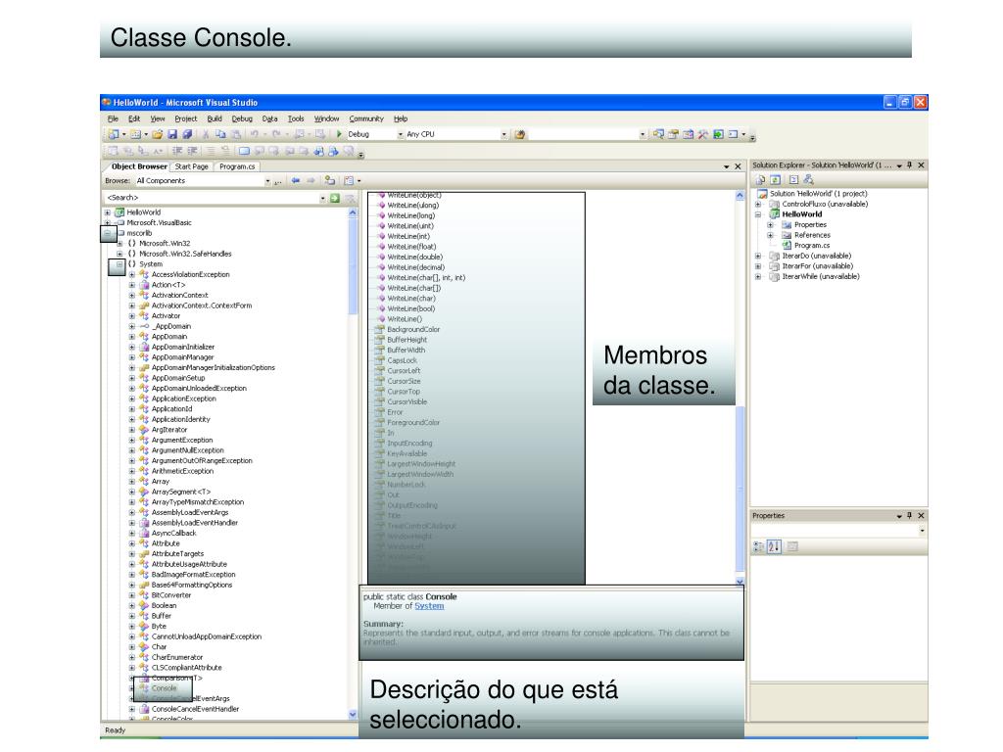Click the Copy icon in toolbar
The height and width of the screenshot is (752, 1003).
(220, 134)
